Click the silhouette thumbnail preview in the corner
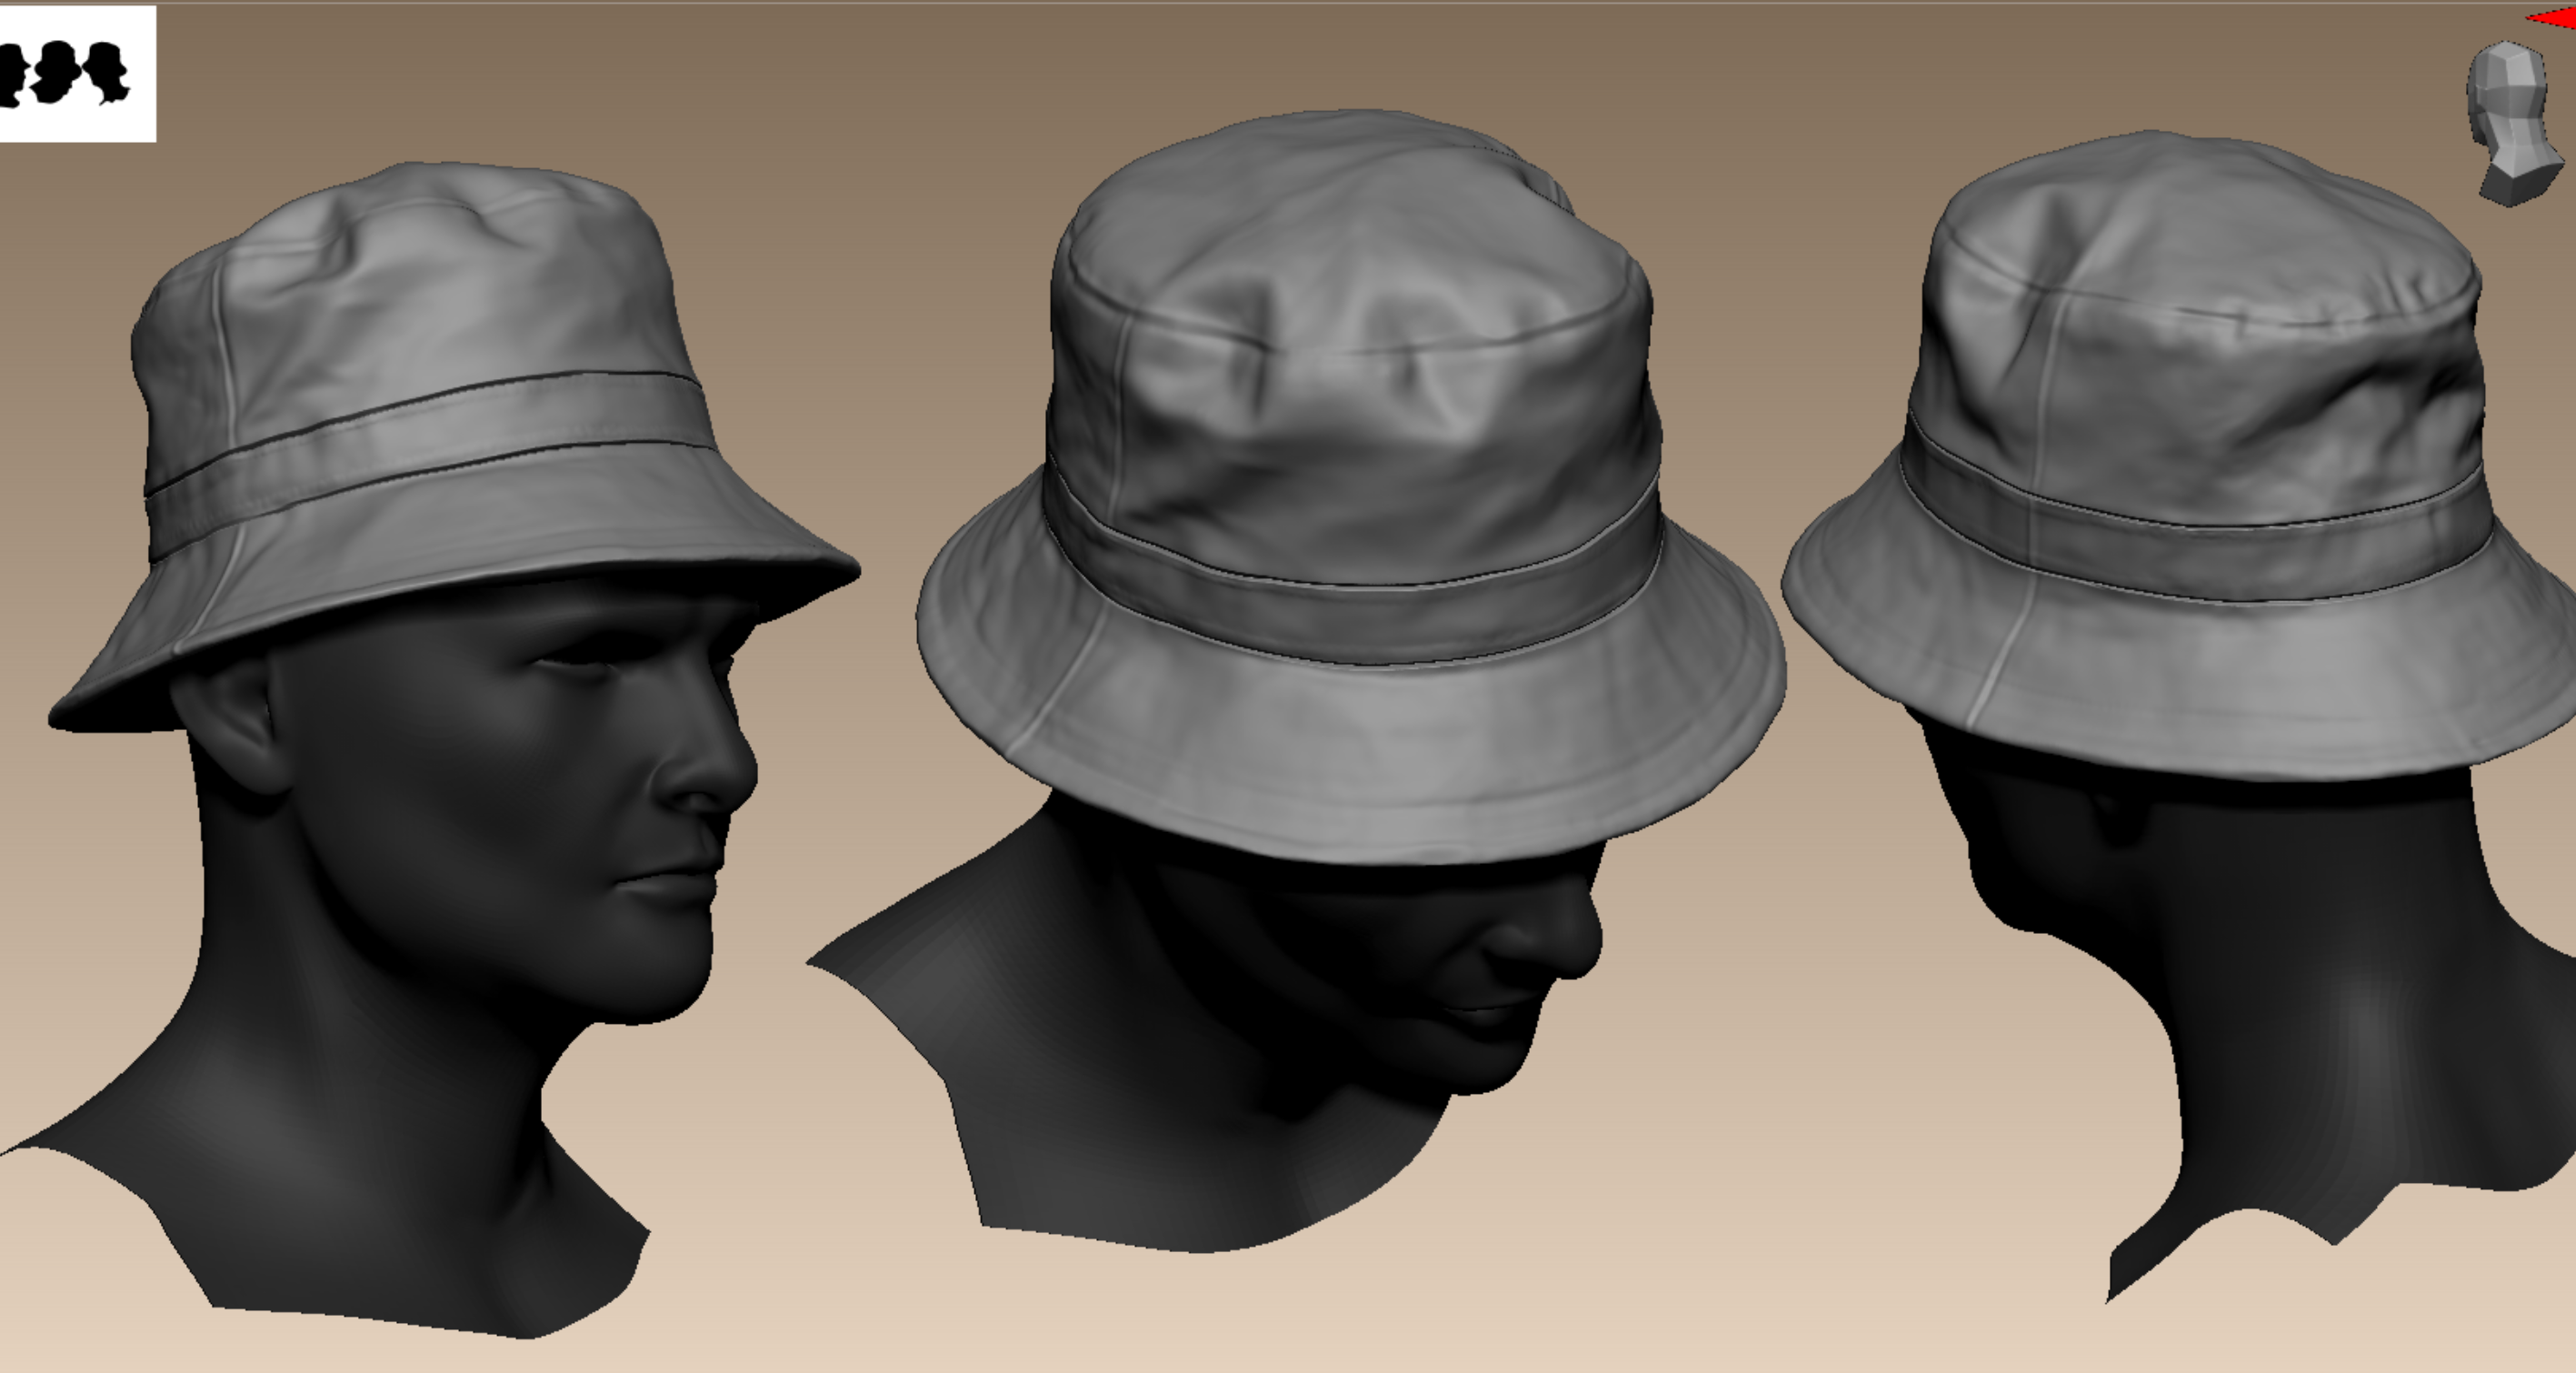 pos(77,73)
